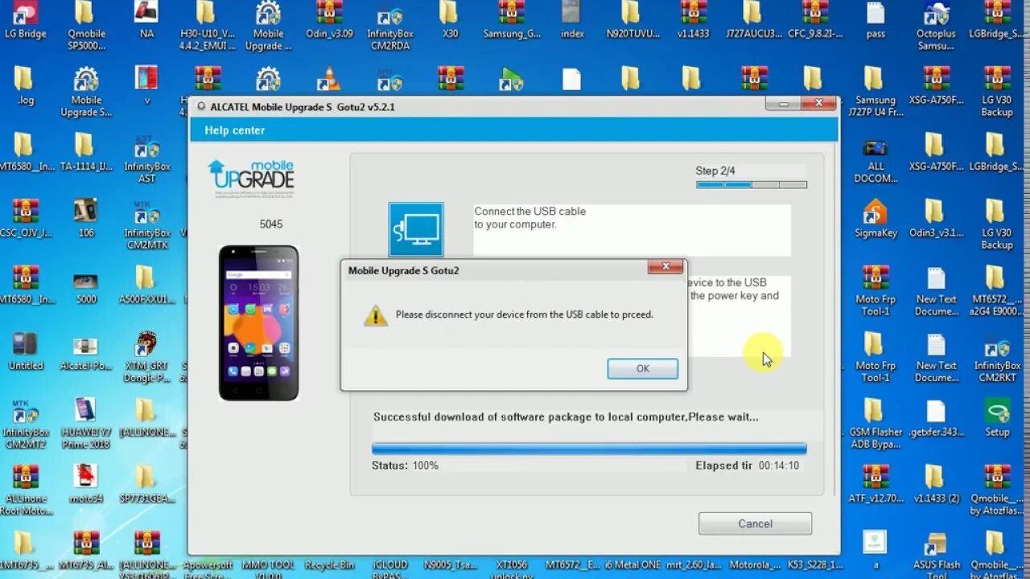1030x579 pixels.
Task: Open the XSG-A750F archive at top right
Action: point(936,87)
